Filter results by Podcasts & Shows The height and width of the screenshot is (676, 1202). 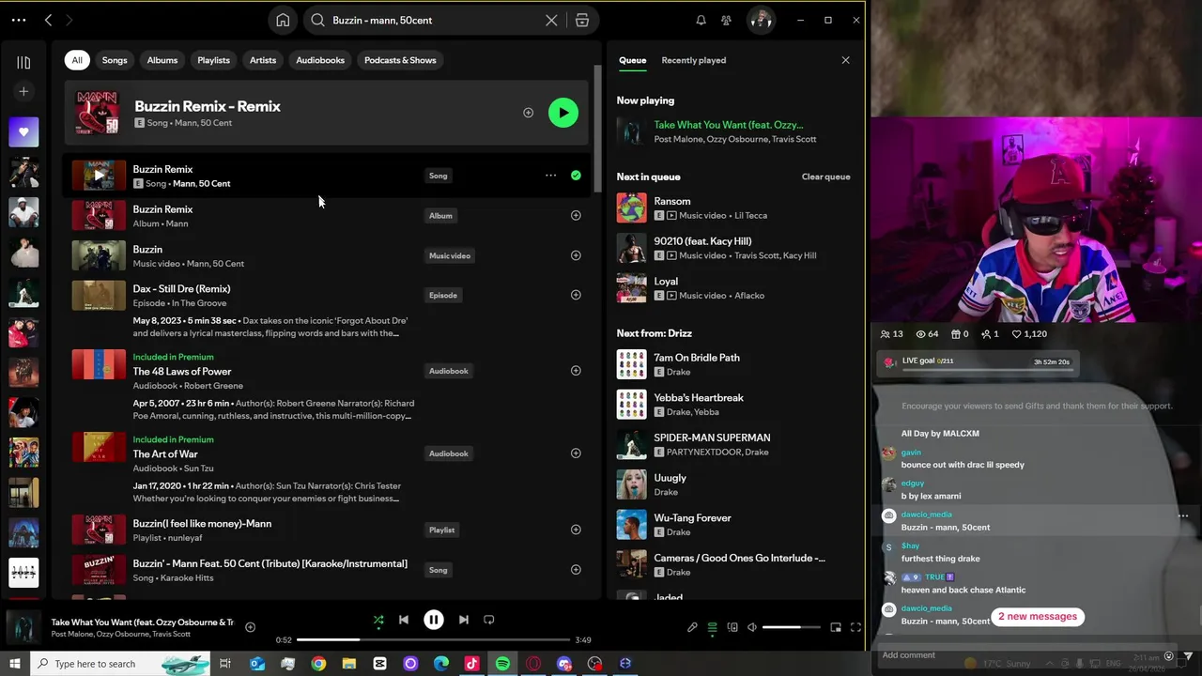(x=400, y=60)
